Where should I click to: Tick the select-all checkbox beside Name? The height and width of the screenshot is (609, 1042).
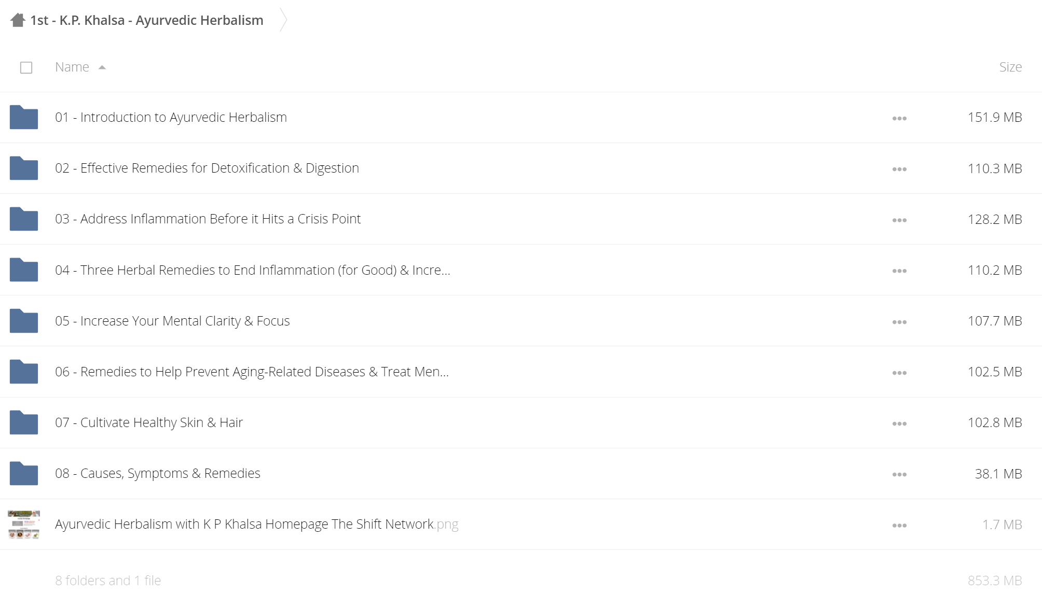26,67
